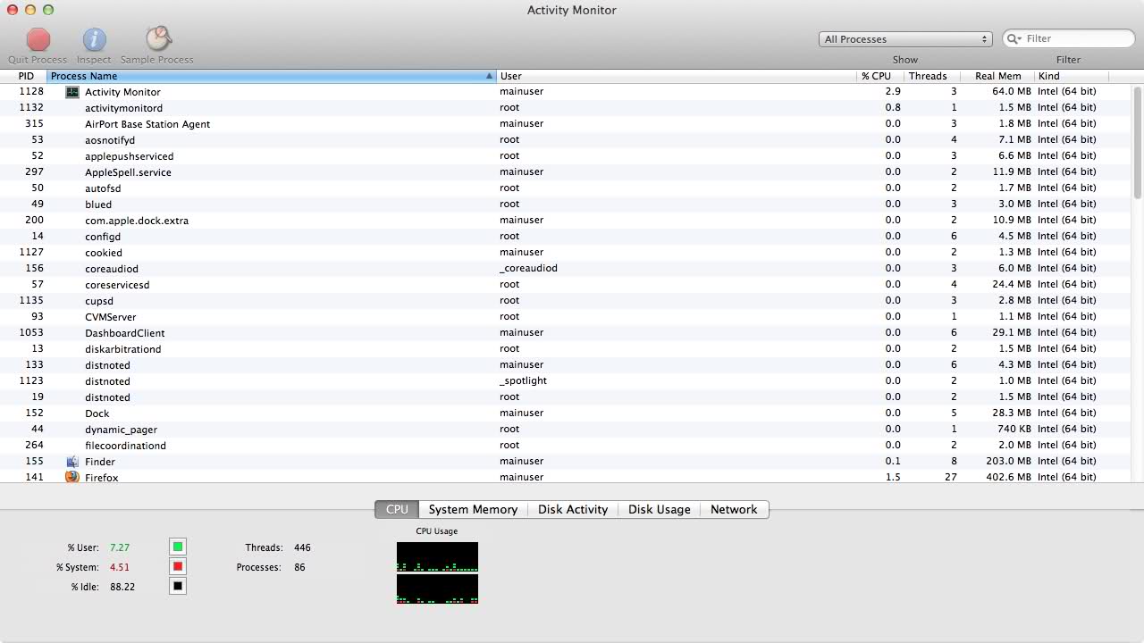Switch to the CPU tab
This screenshot has height=643, width=1144.
[397, 509]
